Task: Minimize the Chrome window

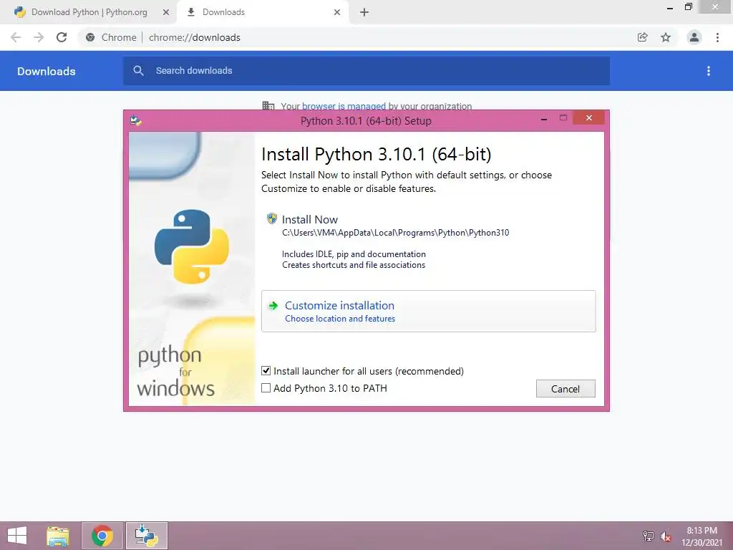Action: click(670, 7)
